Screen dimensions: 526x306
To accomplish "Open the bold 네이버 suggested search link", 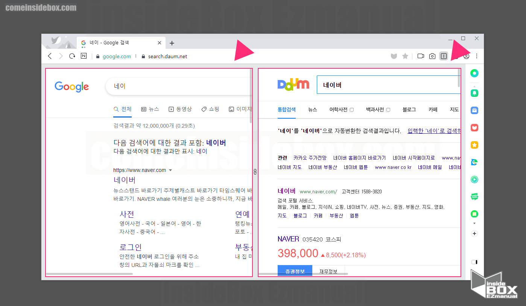I will click(216, 143).
